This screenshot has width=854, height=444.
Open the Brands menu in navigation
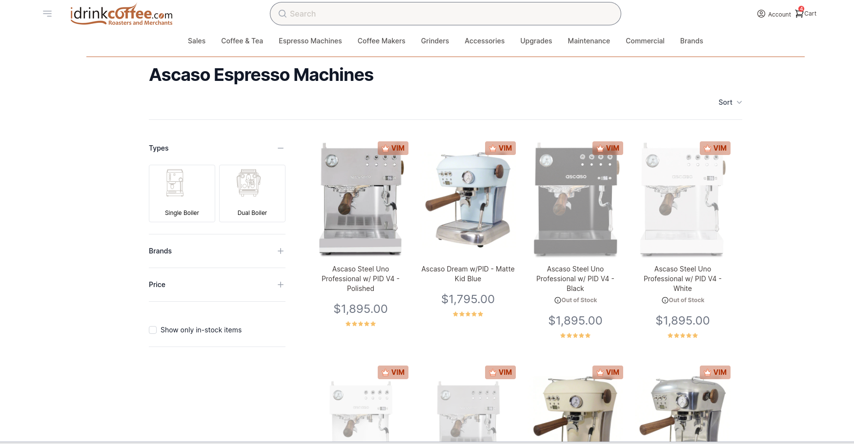tap(691, 41)
